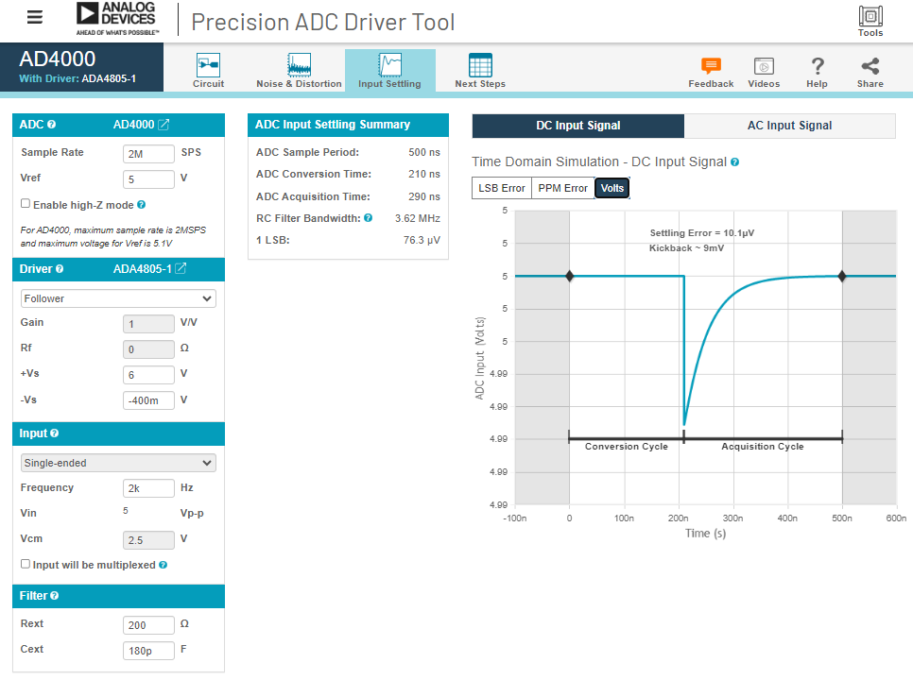Switch to the Circuit tab
The height and width of the screenshot is (680, 913).
click(208, 71)
